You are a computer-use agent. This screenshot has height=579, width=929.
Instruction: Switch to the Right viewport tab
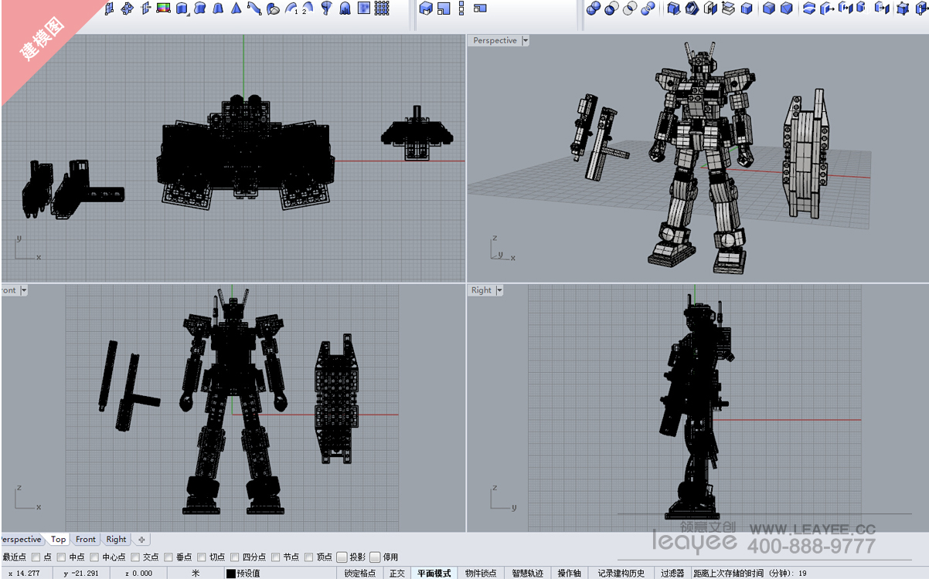tap(116, 540)
